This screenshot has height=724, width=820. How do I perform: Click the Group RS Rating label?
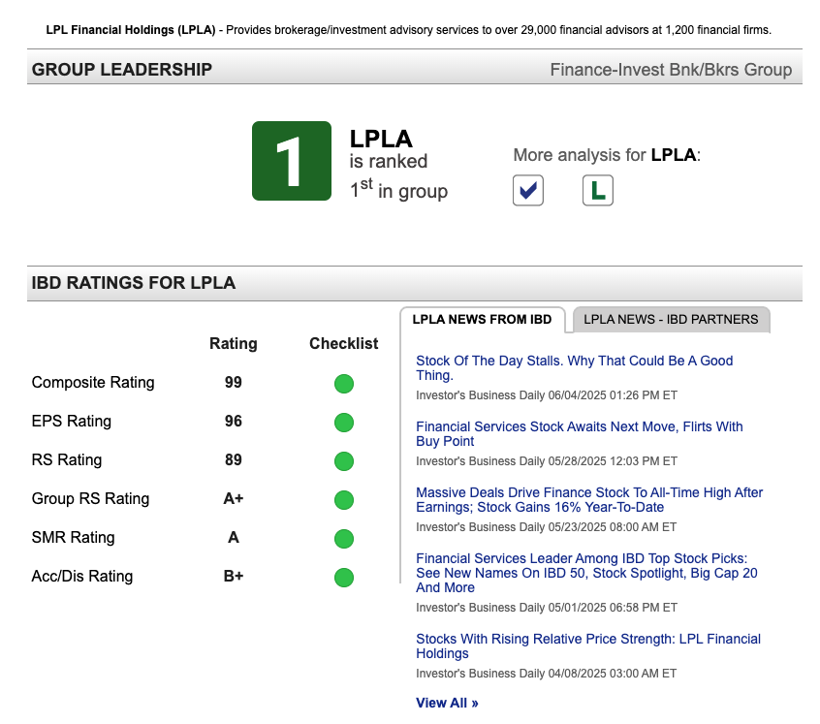point(90,498)
